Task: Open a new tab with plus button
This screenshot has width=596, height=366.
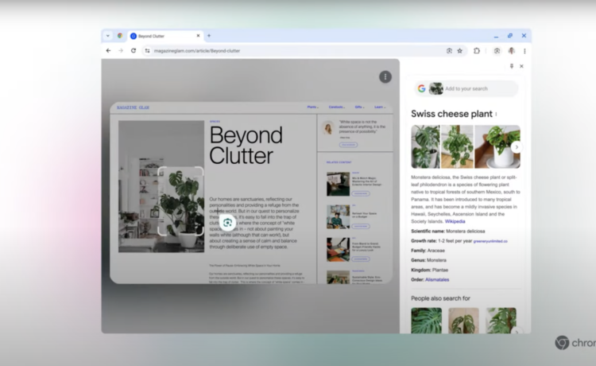Action: tap(209, 36)
